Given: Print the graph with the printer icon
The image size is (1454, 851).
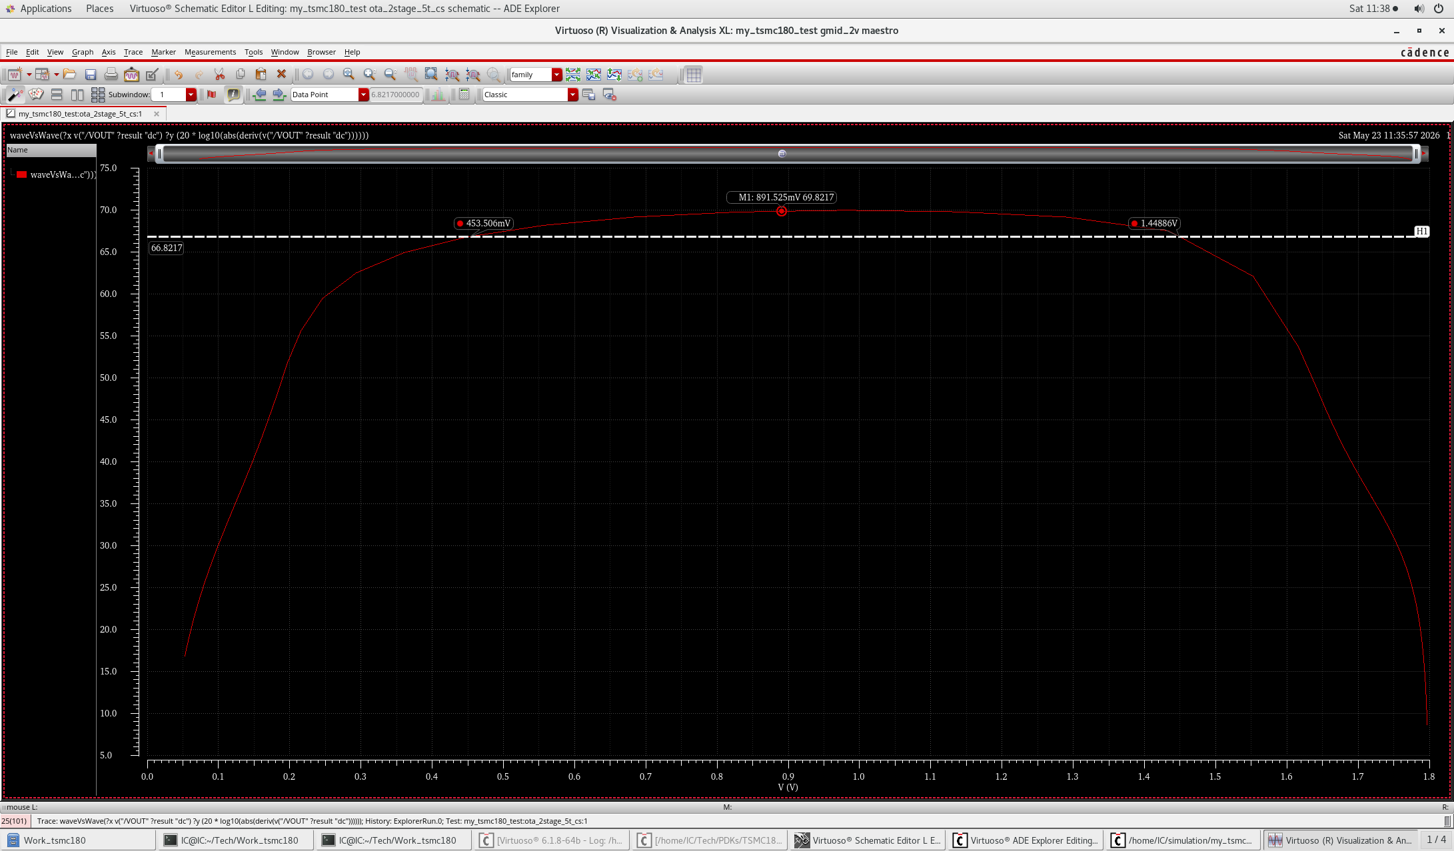Looking at the screenshot, I should pyautogui.click(x=111, y=75).
